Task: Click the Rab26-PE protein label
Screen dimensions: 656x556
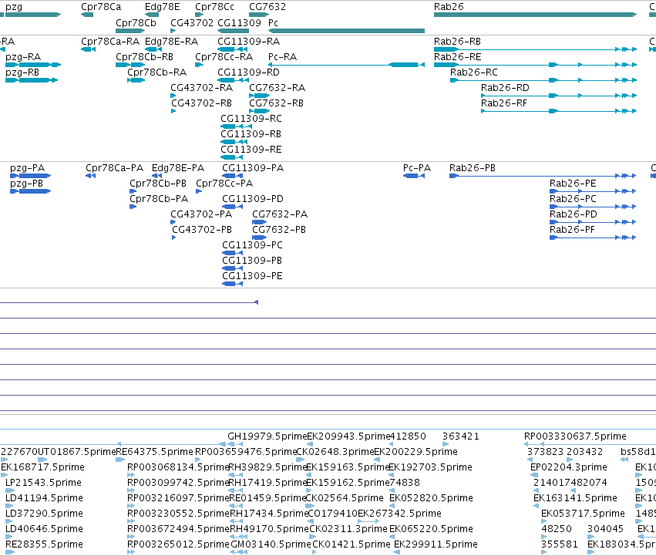Action: pos(573,184)
